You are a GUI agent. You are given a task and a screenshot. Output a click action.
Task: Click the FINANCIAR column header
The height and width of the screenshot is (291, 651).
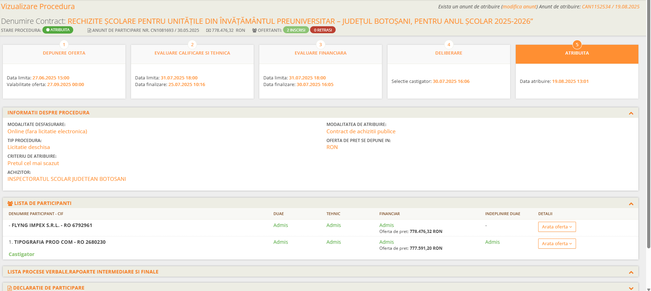(x=390, y=214)
